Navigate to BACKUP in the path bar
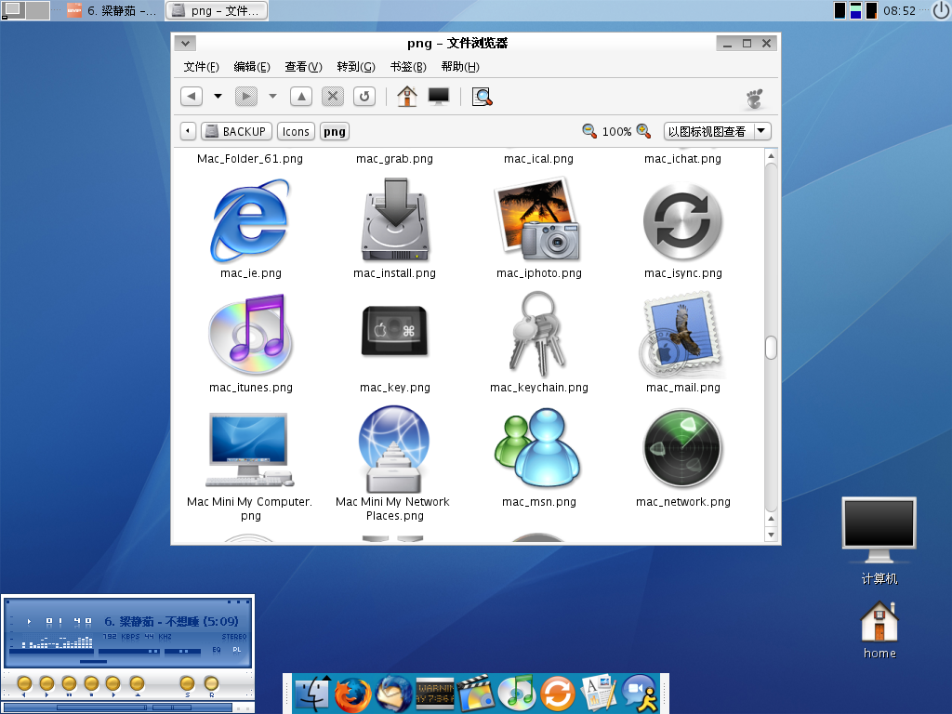952x714 pixels. click(x=237, y=132)
